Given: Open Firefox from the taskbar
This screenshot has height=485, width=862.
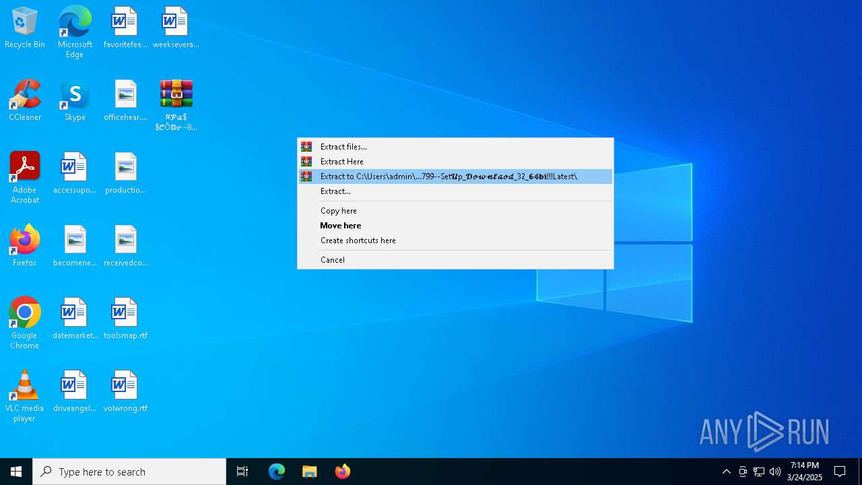Looking at the screenshot, I should coord(342,472).
